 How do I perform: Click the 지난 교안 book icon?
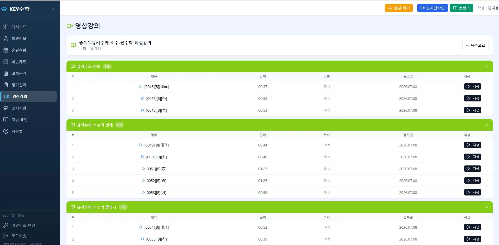(6, 120)
